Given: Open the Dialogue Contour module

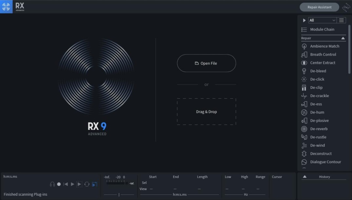Looking at the screenshot, I should point(325,162).
